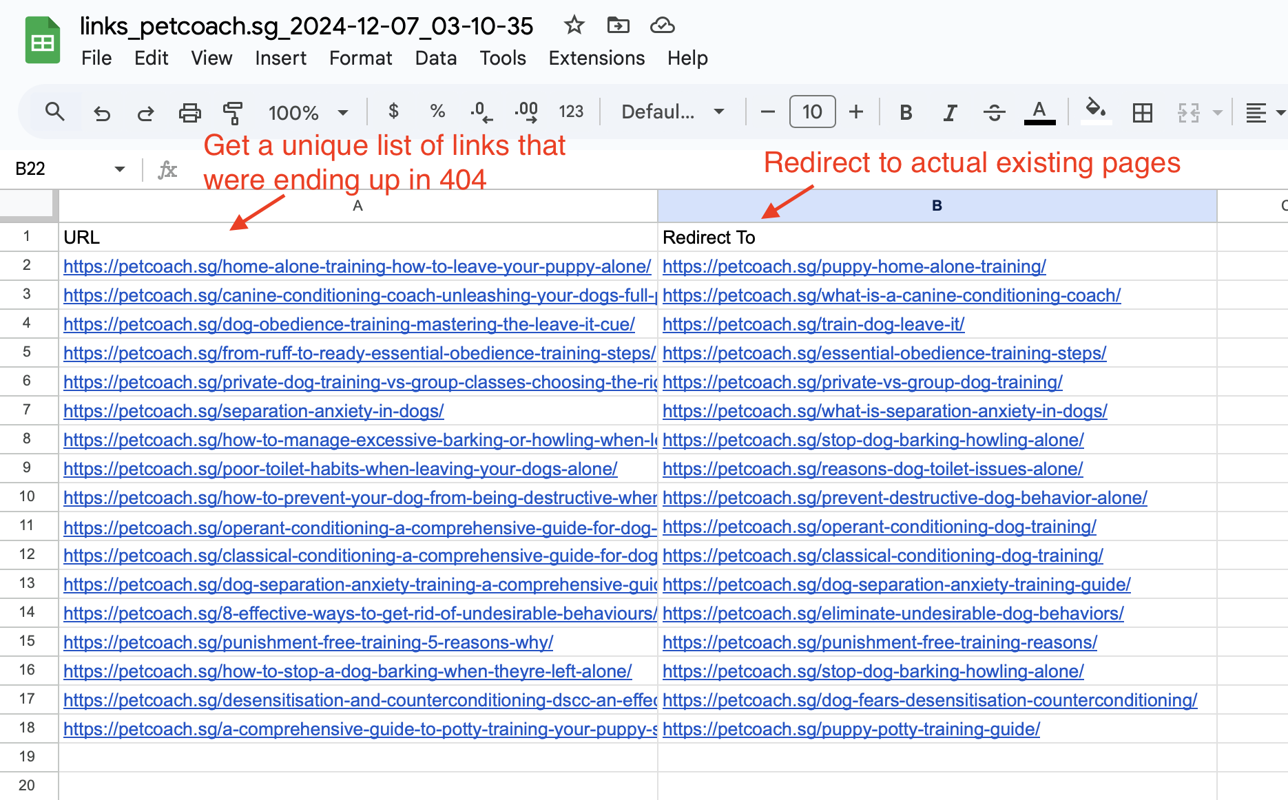Image resolution: width=1288 pixels, height=800 pixels.
Task: Click the select-all corner box
Action: 28,206
